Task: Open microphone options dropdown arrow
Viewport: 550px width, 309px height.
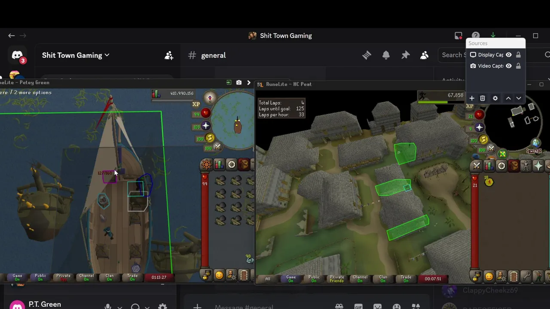Action: 120,307
